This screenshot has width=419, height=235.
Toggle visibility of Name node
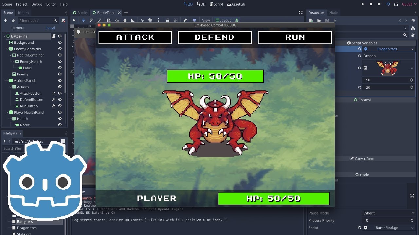(60, 125)
